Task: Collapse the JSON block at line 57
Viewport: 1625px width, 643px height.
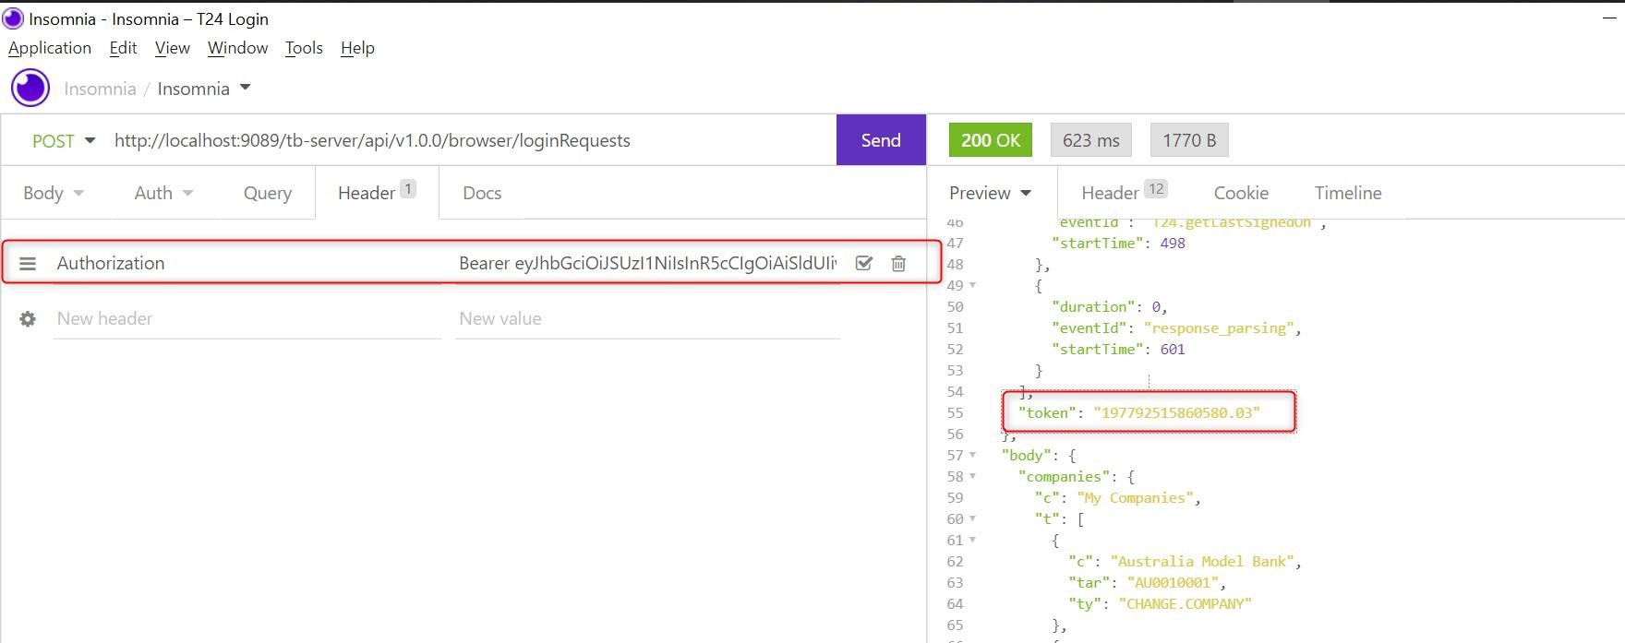Action: [x=972, y=456]
